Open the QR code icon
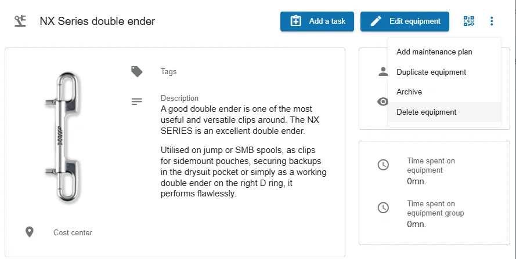This screenshot has width=516, height=259. 468,21
